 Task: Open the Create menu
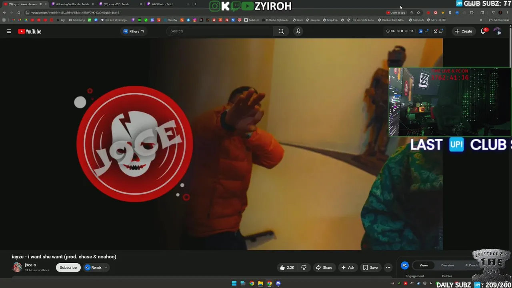pyautogui.click(x=463, y=31)
